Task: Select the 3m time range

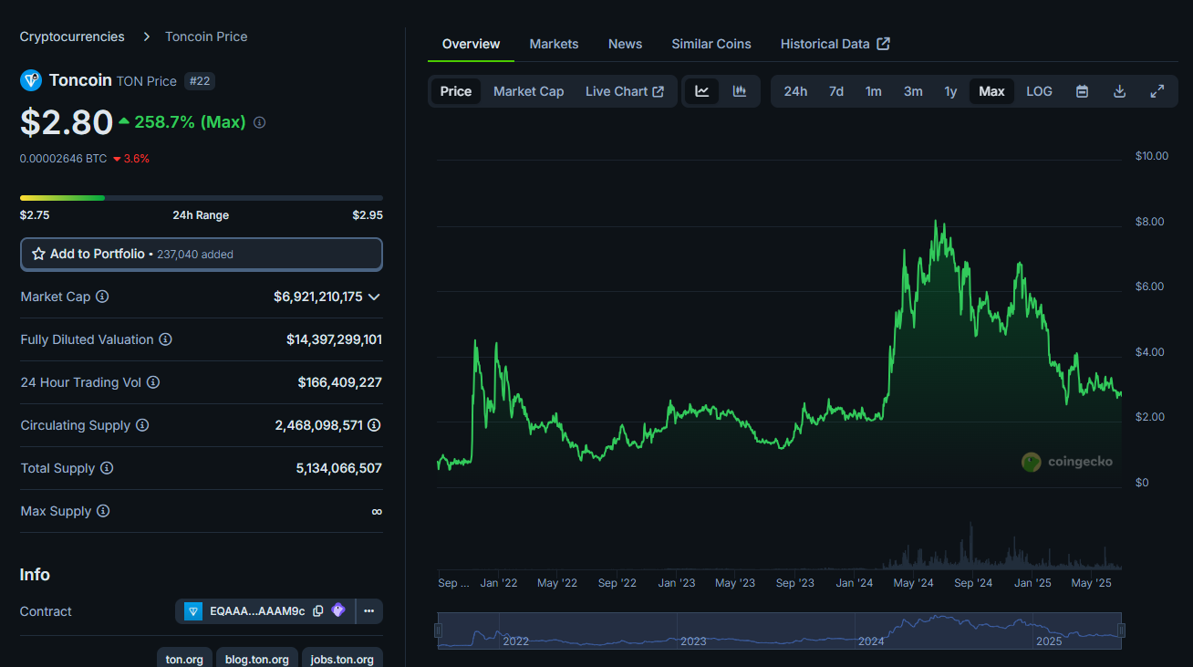Action: 913,91
